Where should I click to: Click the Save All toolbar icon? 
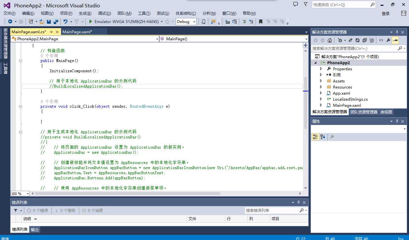coord(56,21)
